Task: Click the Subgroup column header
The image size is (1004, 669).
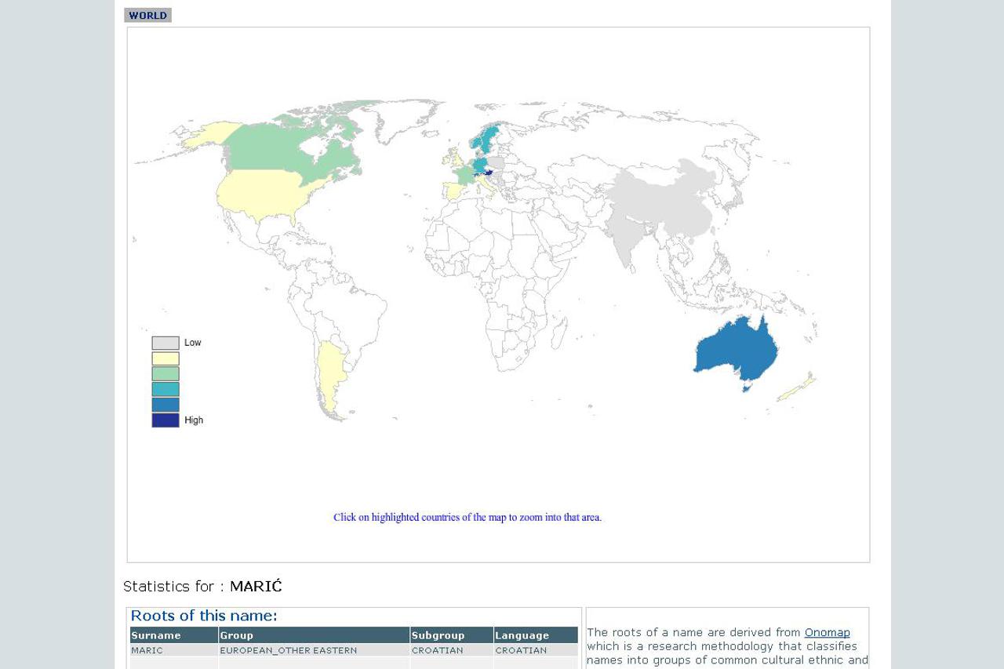Action: [x=451, y=635]
